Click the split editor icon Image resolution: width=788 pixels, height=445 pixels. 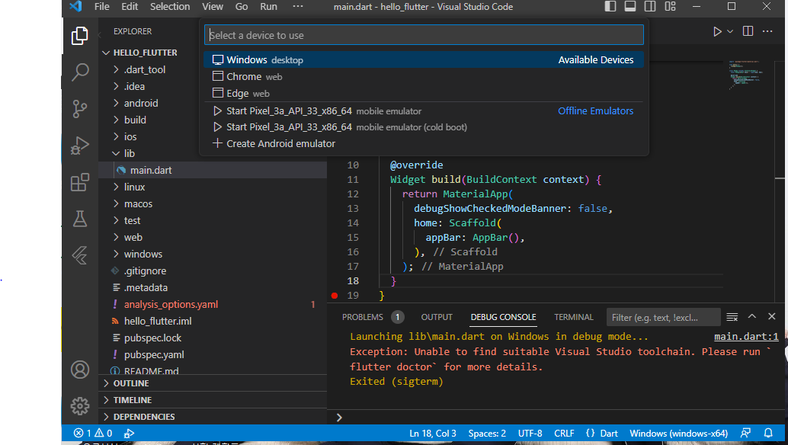click(x=748, y=31)
